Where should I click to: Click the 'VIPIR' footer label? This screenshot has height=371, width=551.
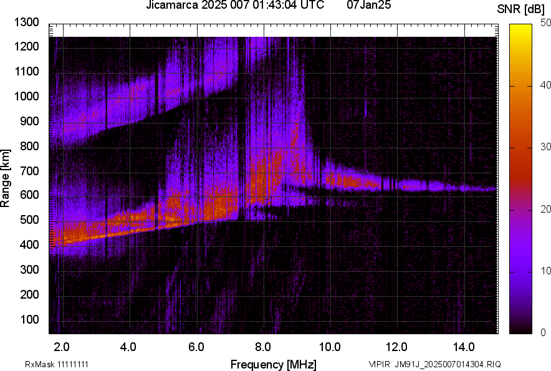380,364
